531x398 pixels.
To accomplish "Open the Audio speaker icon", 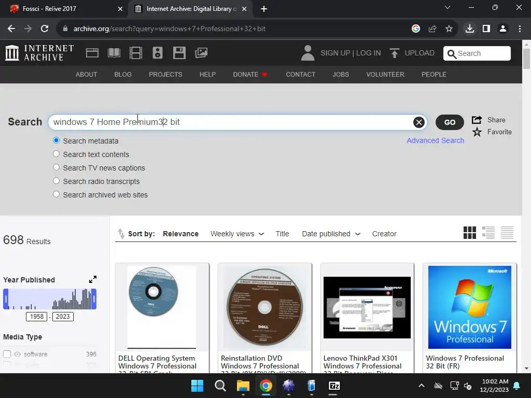I will [158, 53].
